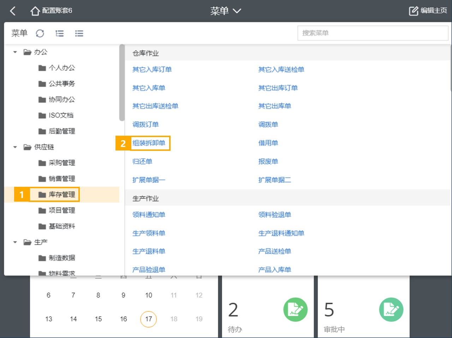Refresh the menu with the reload icon
Screen dimensions: 452x338
tap(40, 33)
